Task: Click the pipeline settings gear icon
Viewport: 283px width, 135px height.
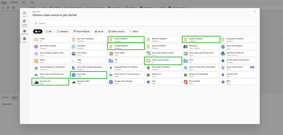Action: coord(14,8)
